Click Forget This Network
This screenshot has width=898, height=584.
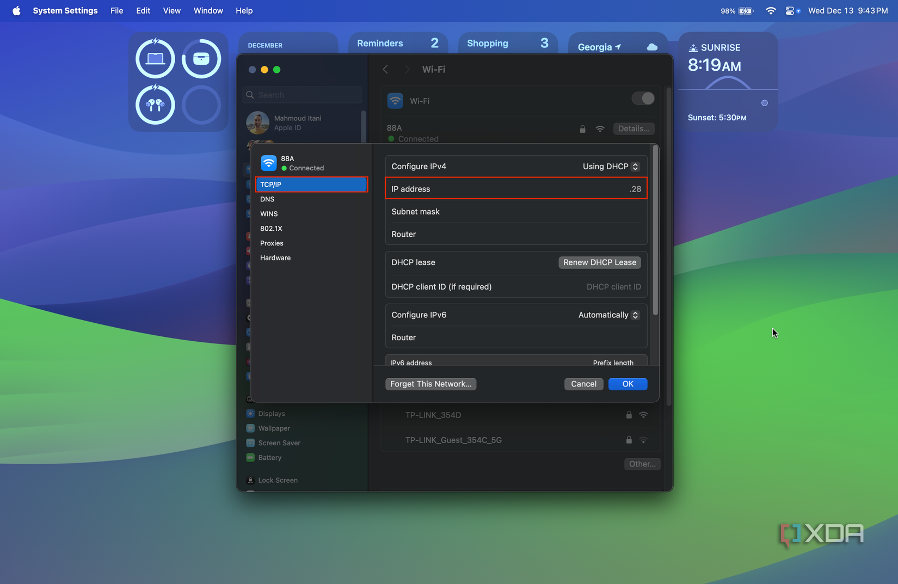pos(430,384)
